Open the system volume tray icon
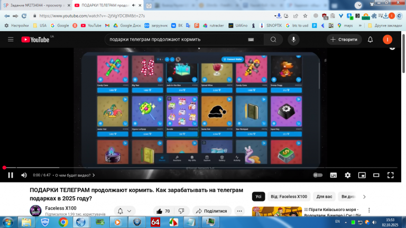 tap(374, 222)
